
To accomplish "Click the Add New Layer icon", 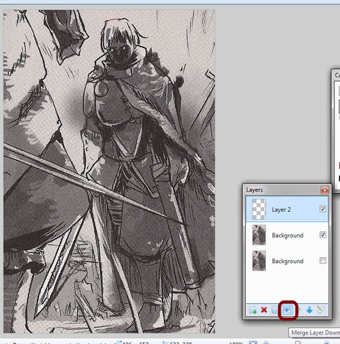I will pyautogui.click(x=253, y=310).
